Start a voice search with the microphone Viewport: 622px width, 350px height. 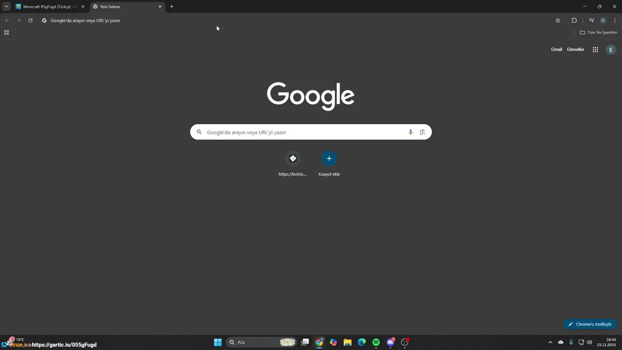411,132
